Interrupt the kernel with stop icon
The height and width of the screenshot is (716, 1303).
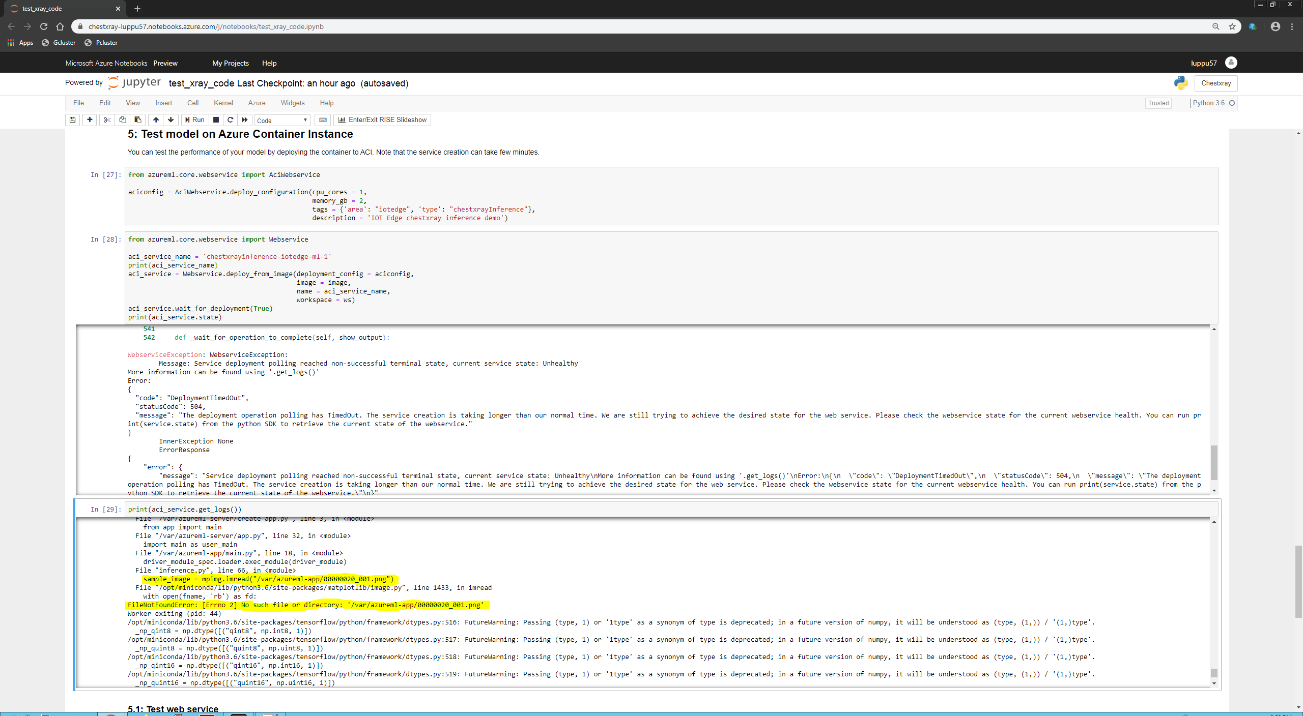(216, 120)
